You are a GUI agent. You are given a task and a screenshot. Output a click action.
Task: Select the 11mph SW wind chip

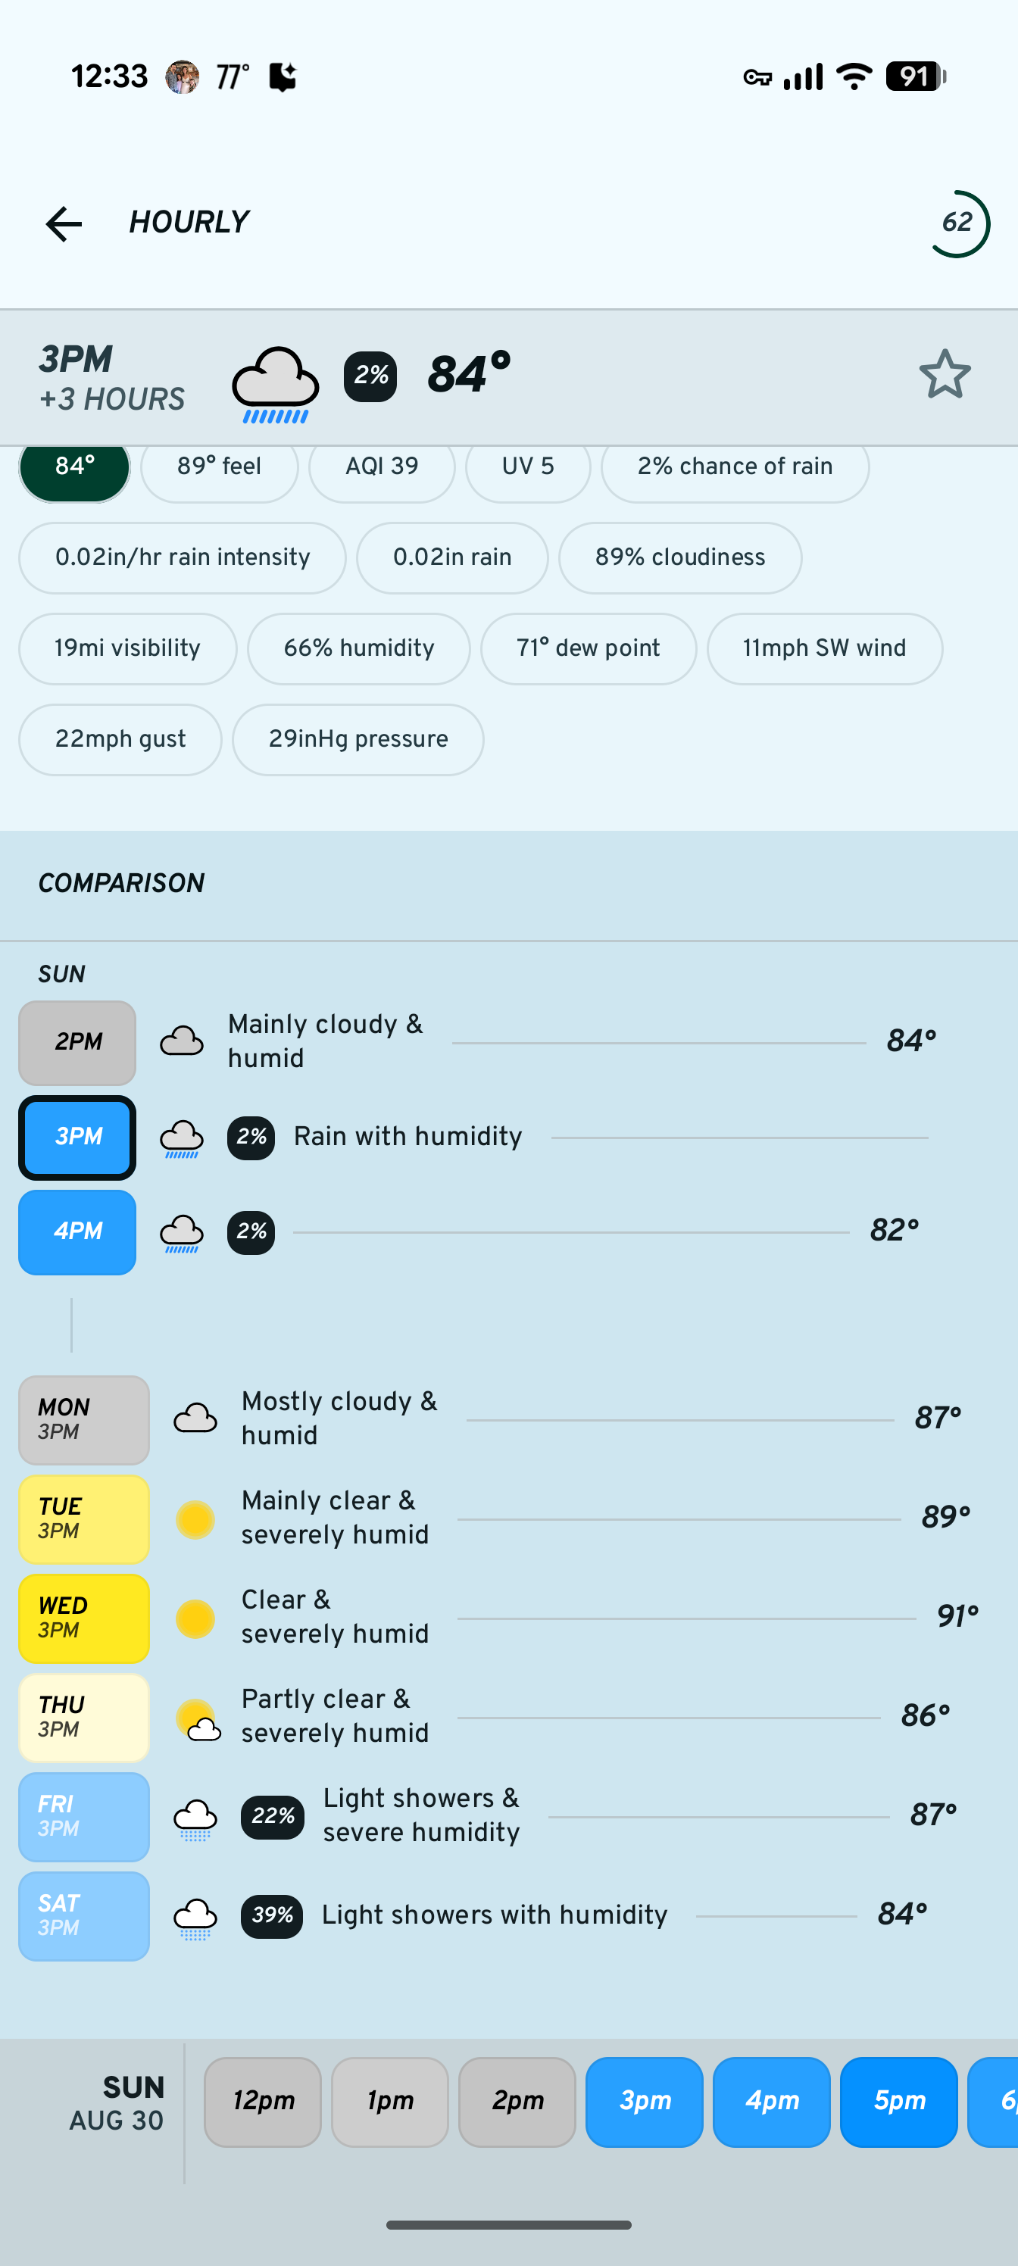tap(824, 648)
